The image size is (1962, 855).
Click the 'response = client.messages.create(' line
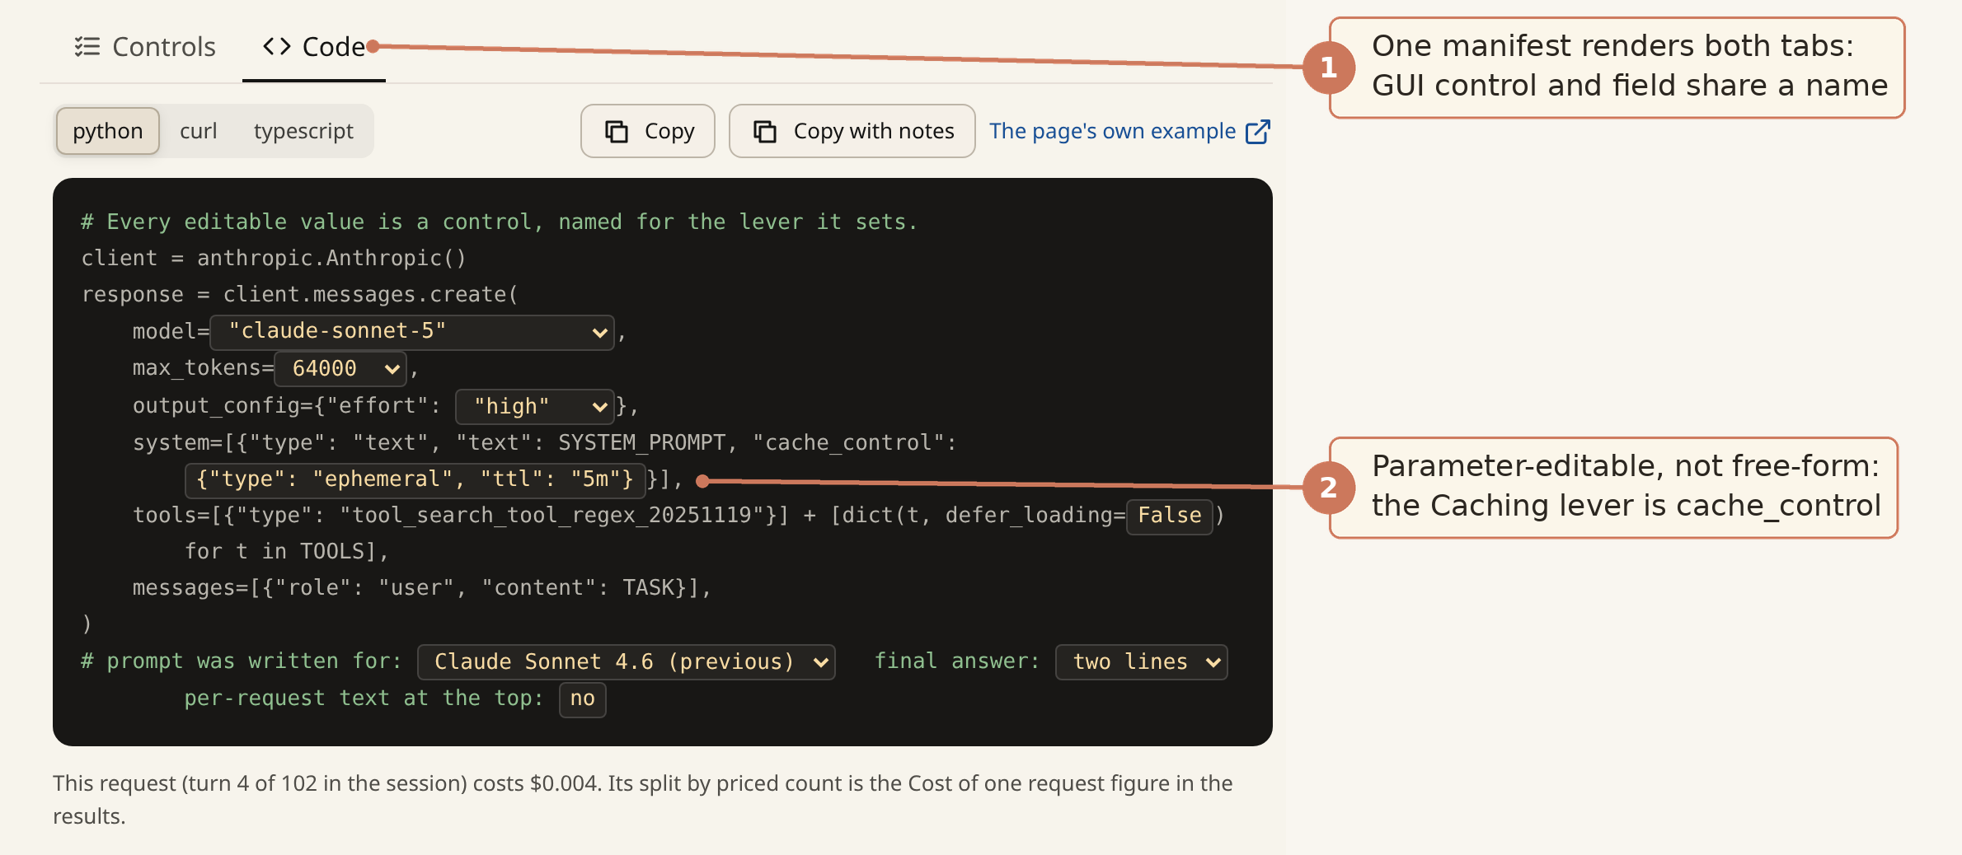point(300,294)
